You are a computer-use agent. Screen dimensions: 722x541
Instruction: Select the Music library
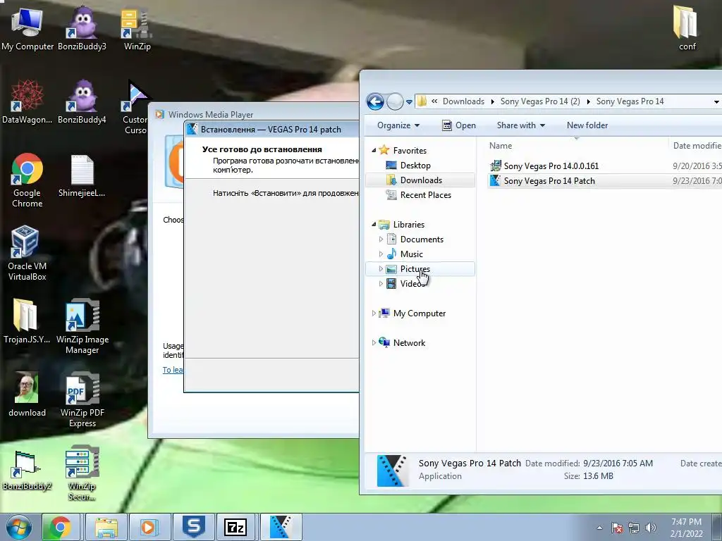tap(411, 254)
